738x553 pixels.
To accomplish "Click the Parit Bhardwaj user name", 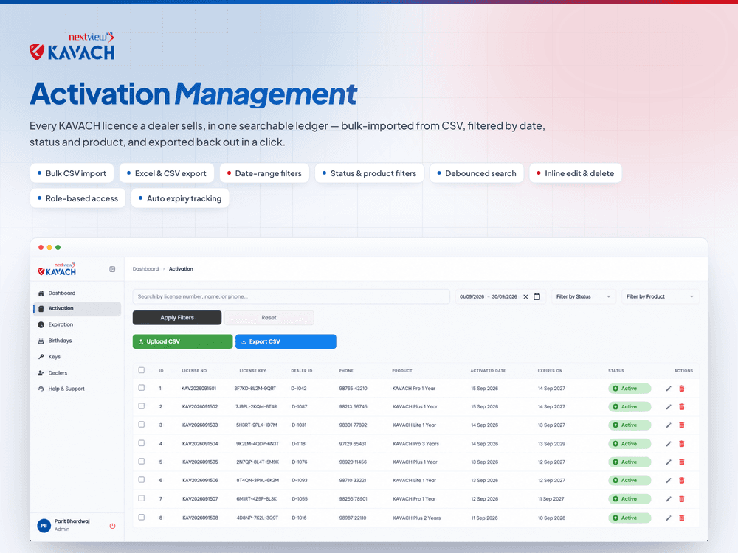I will (72, 521).
